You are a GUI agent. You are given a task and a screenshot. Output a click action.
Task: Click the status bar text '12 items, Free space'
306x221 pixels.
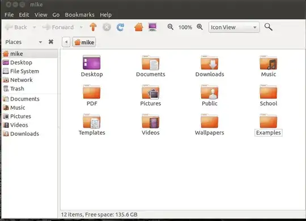pyautogui.click(x=99, y=215)
